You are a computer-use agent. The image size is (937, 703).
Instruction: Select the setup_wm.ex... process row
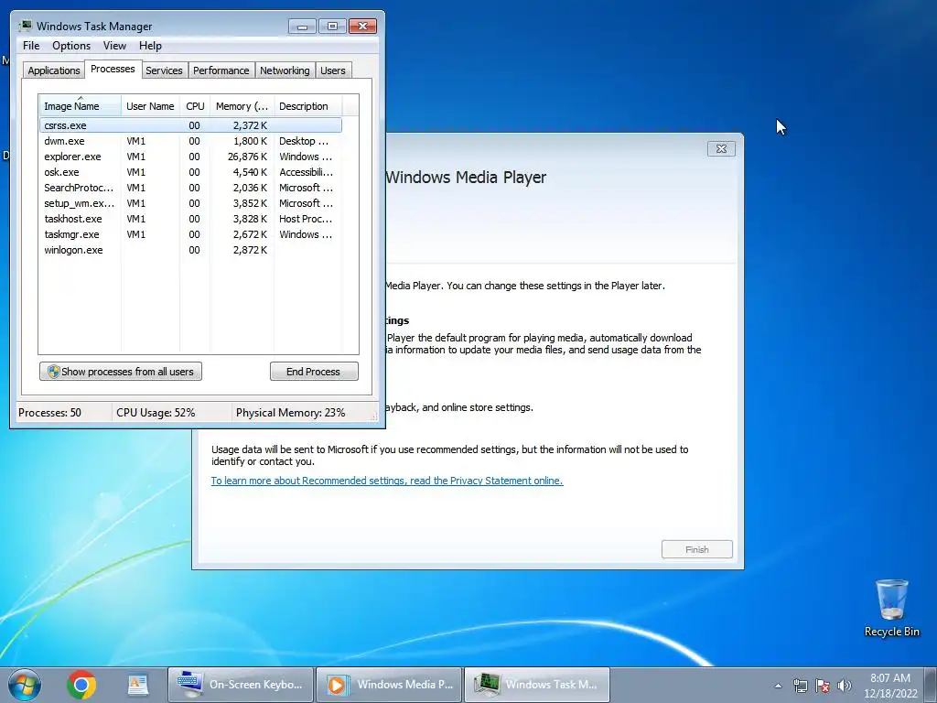190,203
